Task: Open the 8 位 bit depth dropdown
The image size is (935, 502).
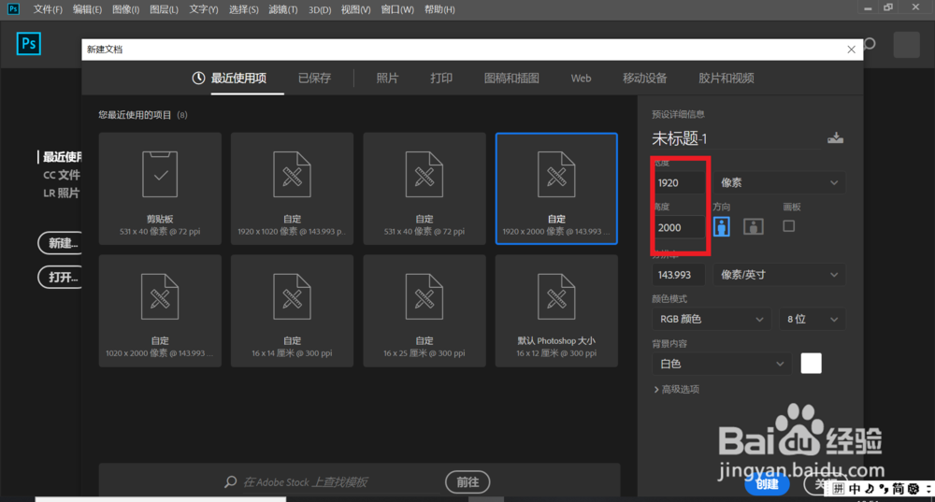Action: 813,319
